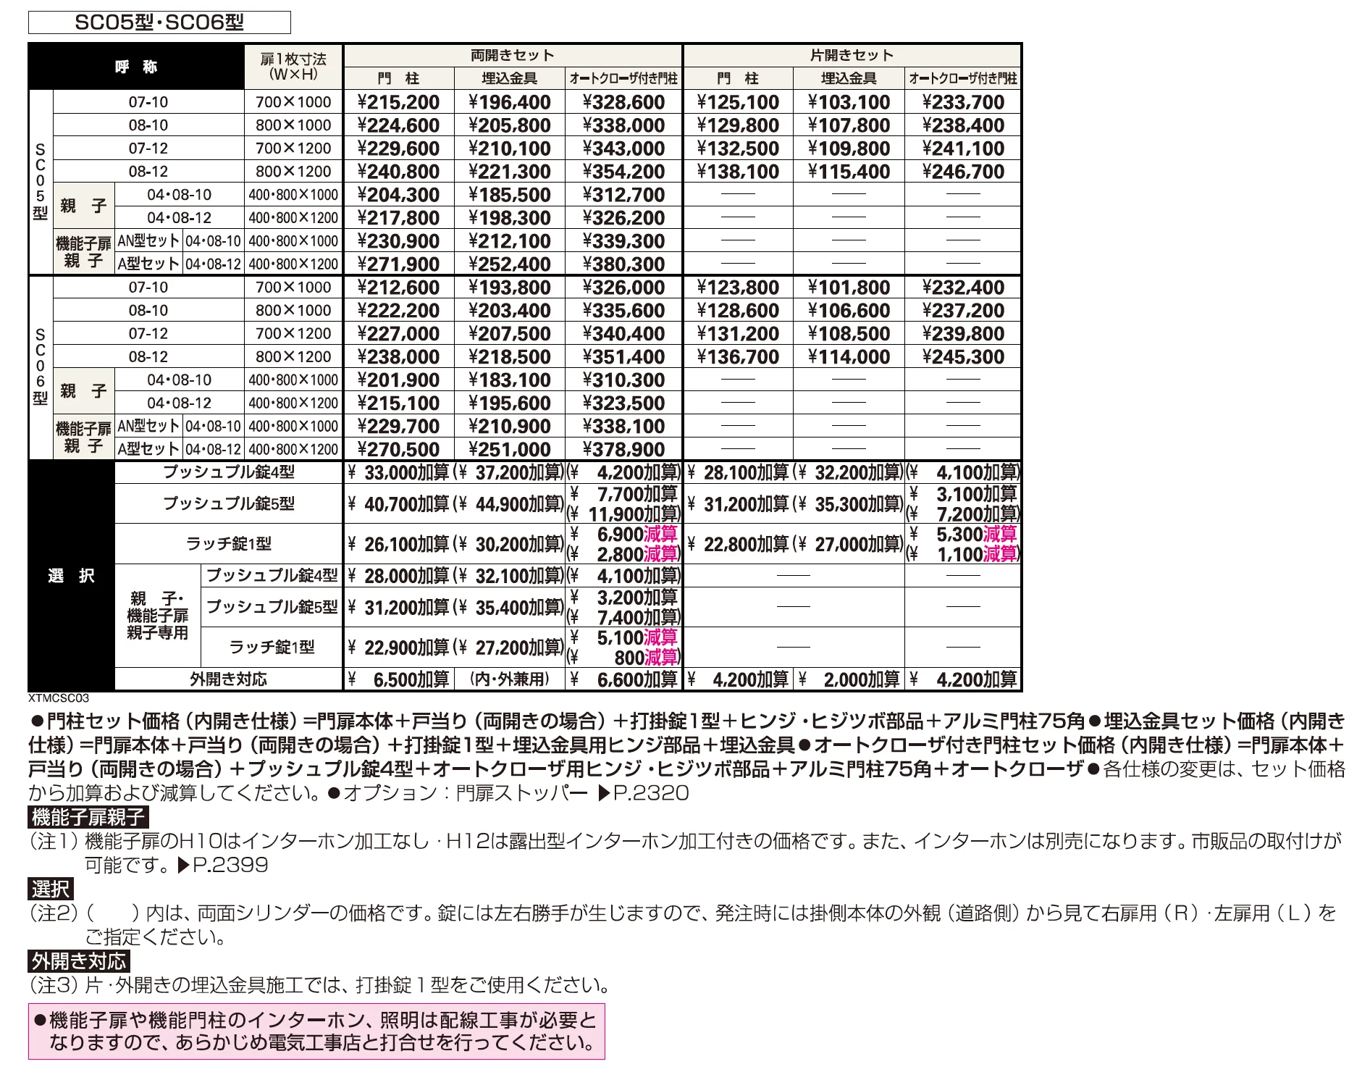Open the ▶P.2399 page reference
This screenshot has height=1072, width=1370.
[222, 865]
